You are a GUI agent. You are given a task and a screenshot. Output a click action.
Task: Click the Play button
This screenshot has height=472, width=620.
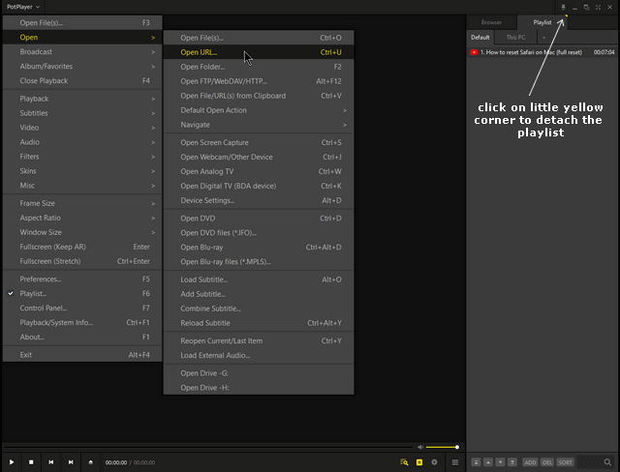(12, 462)
